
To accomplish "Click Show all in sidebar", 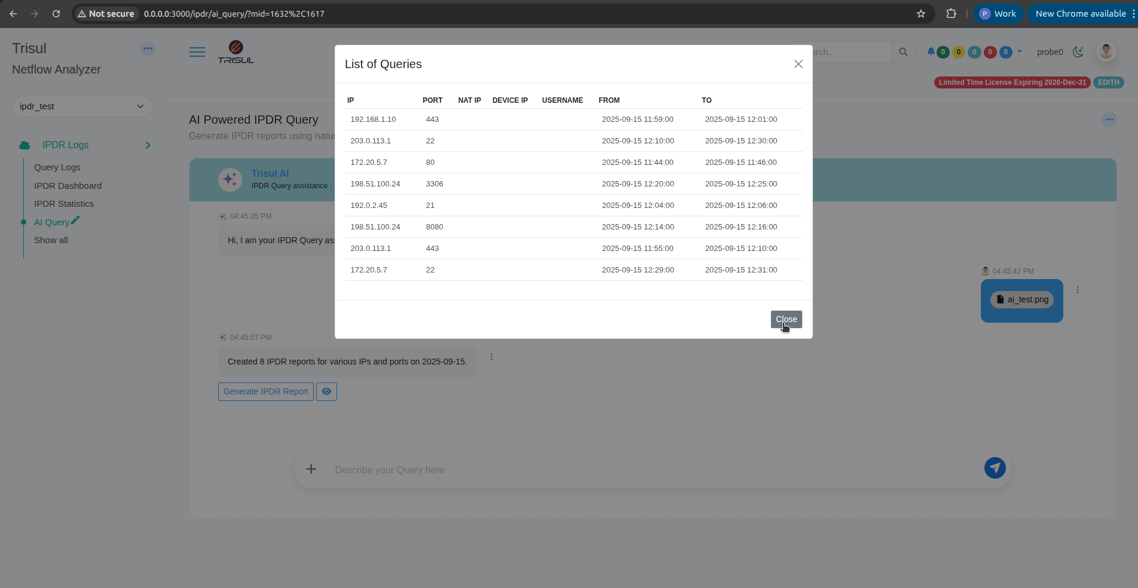I will 51,240.
